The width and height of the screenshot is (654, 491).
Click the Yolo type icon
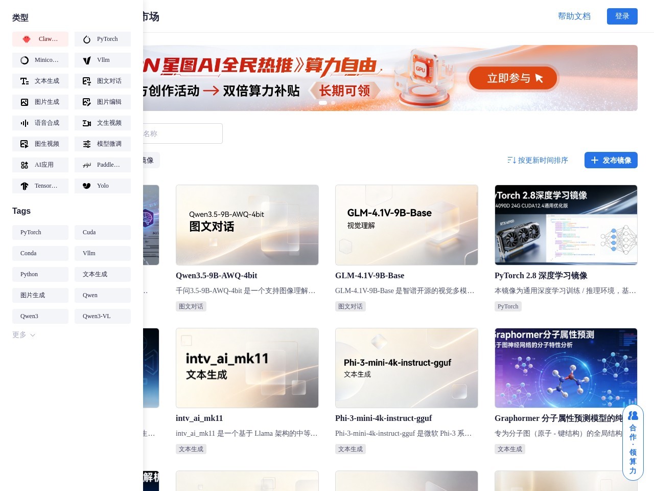point(87,186)
